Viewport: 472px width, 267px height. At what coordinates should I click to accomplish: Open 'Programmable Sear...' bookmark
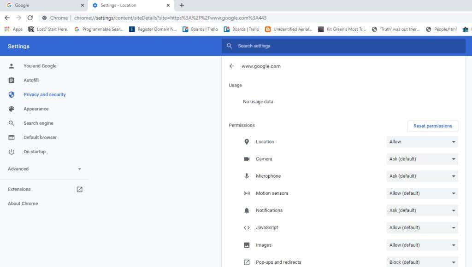click(99, 29)
